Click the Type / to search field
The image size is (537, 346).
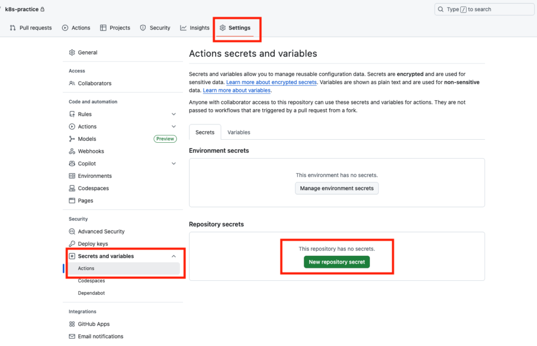click(482, 9)
